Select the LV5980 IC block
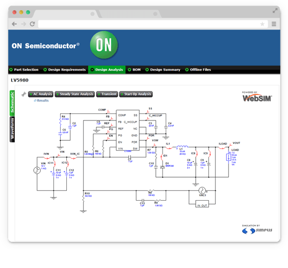288x268 pixels. pos(127,130)
